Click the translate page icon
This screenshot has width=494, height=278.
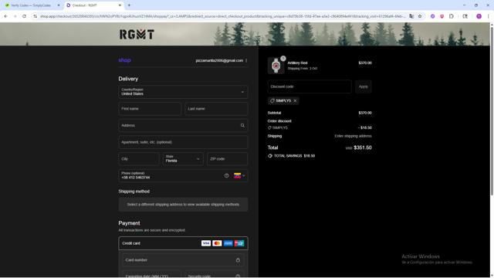point(411,16)
